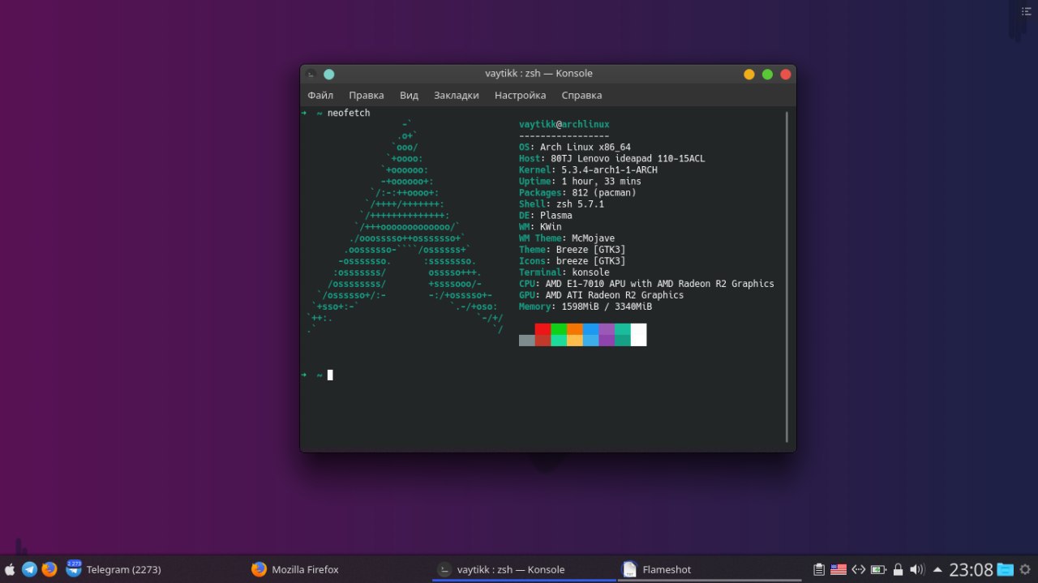Open the Вид menu
The image size is (1038, 583).
pos(409,95)
